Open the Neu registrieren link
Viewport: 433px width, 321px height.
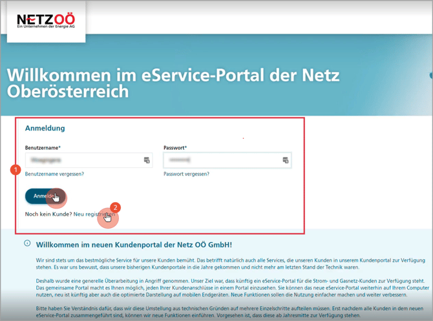94,214
